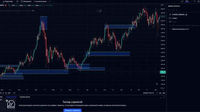Click the blue zone box at May peak
Viewport: 200px width, 112px height.
[x=44, y=23]
